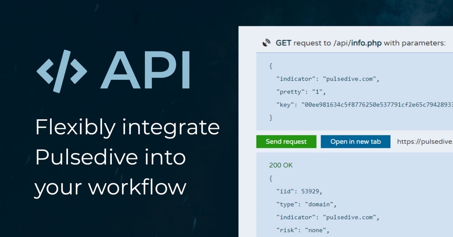Open the info.php endpoint link
Image resolution: width=453 pixels, height=237 pixels.
367,43
